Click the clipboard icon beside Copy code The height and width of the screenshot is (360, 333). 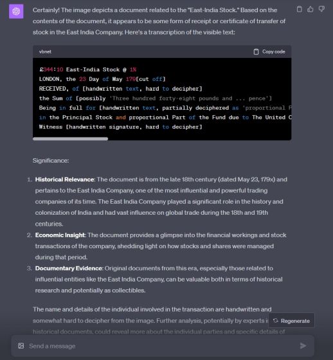(256, 51)
